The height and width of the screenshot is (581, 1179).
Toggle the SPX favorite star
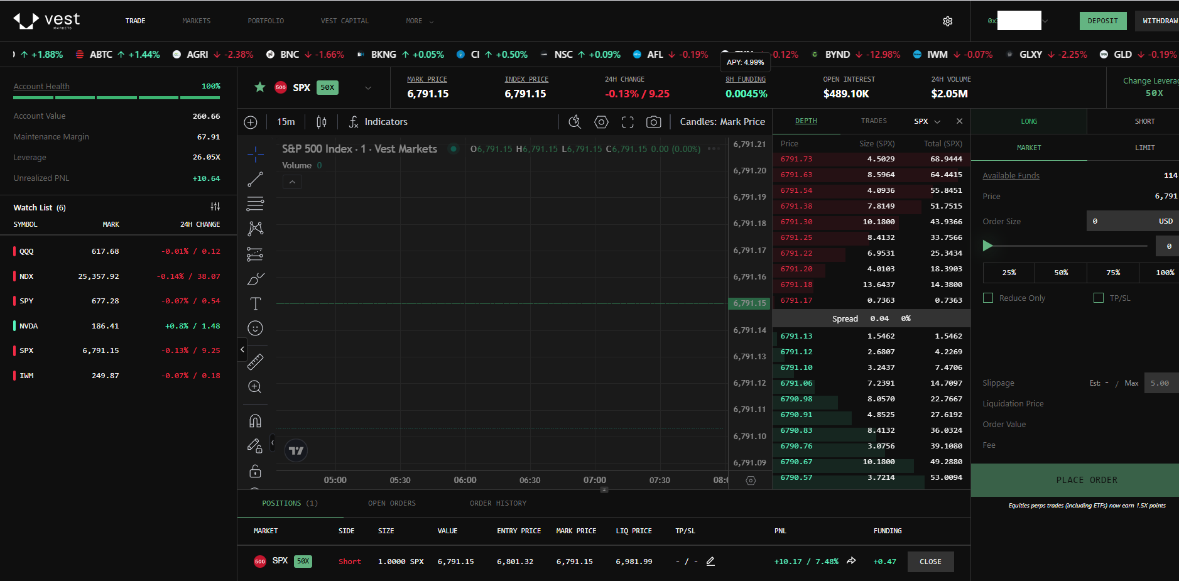click(260, 87)
